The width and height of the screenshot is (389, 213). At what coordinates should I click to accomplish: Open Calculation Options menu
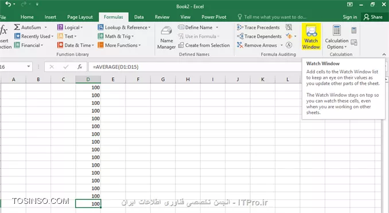tap(337, 37)
